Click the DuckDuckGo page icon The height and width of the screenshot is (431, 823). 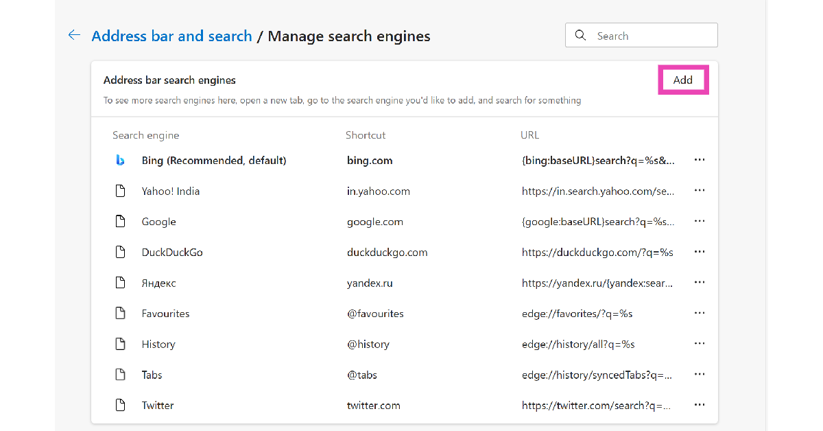click(x=120, y=252)
